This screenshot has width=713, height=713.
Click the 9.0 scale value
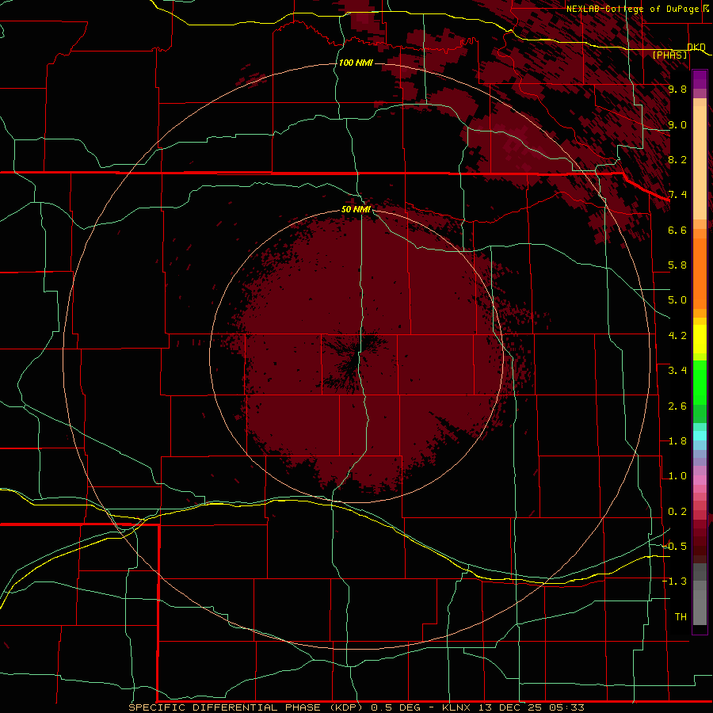[677, 124]
